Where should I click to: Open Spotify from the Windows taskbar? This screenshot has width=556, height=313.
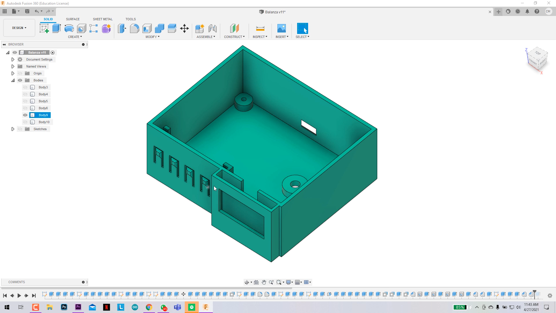point(192,307)
